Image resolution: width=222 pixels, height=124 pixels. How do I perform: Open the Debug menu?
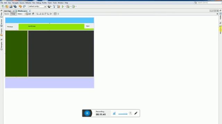point(39,3)
